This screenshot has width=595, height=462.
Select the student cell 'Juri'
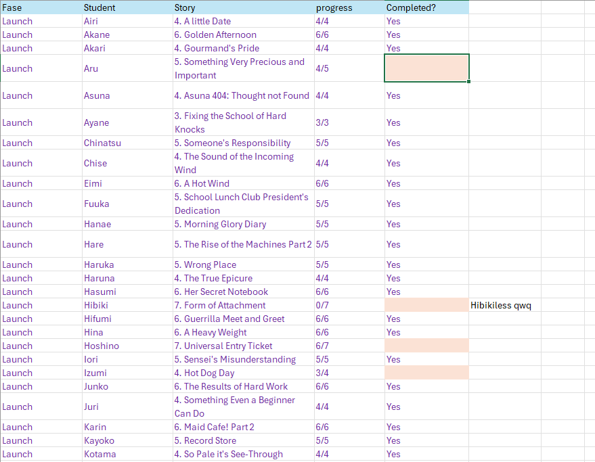[x=127, y=407]
